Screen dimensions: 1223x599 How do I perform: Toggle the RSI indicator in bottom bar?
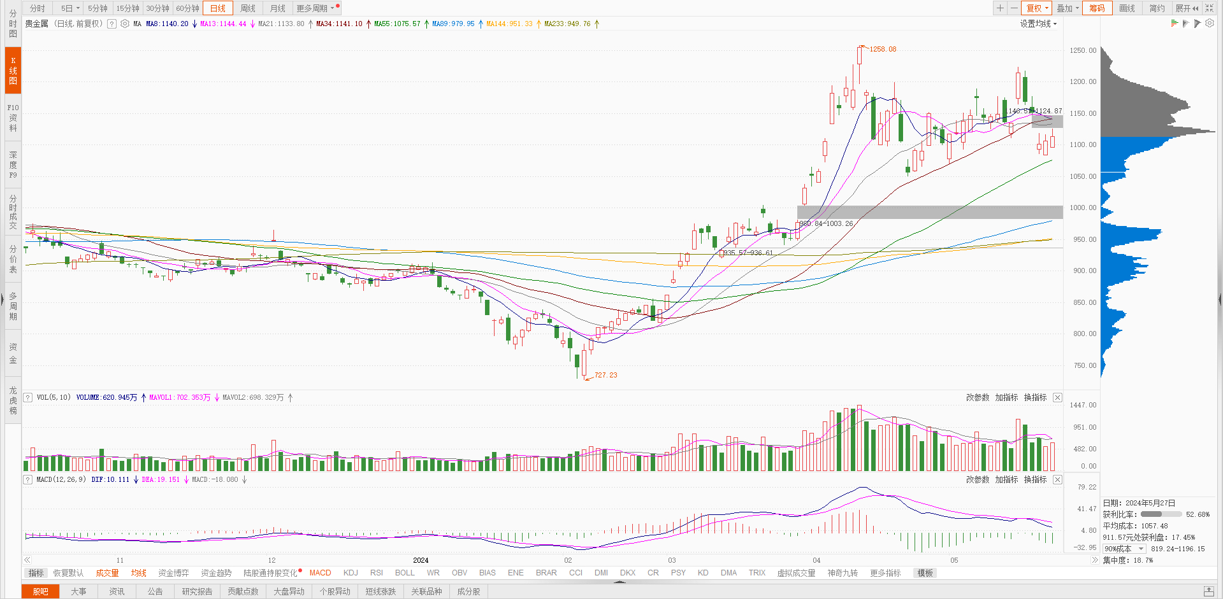click(377, 573)
